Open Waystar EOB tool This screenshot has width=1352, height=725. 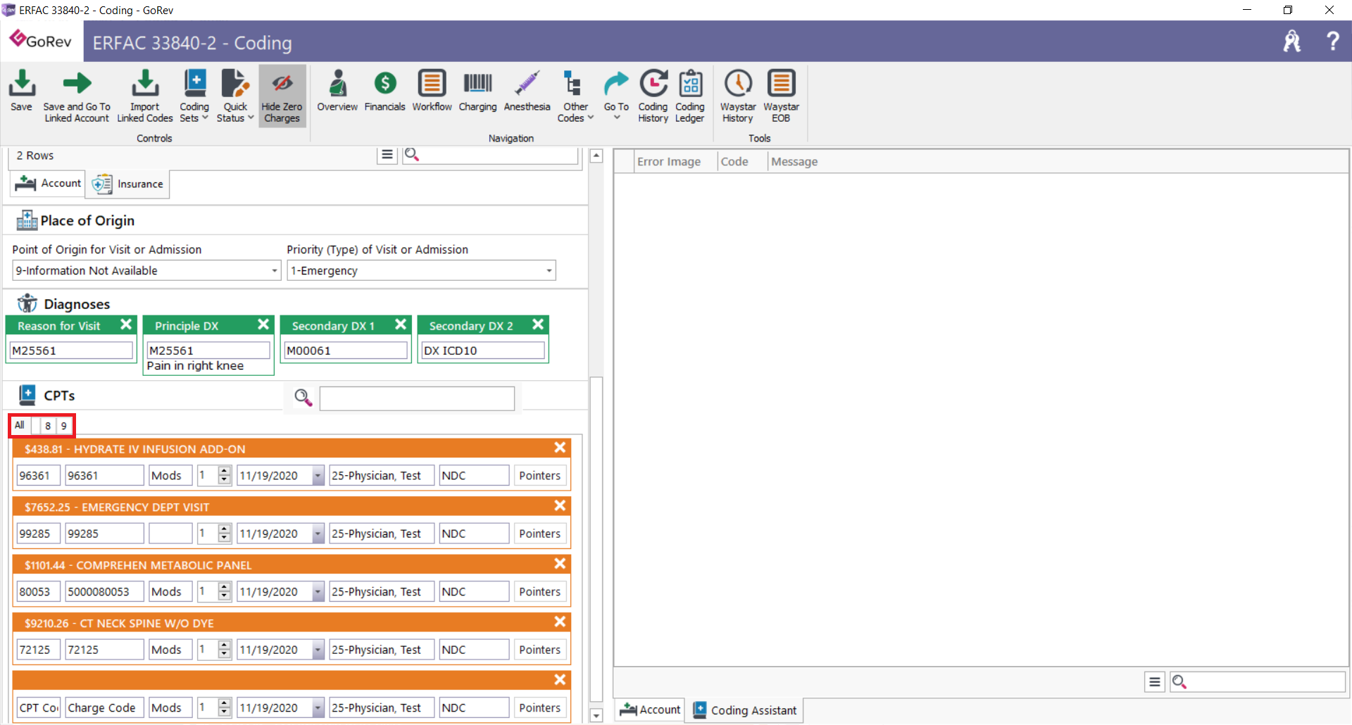click(x=781, y=96)
